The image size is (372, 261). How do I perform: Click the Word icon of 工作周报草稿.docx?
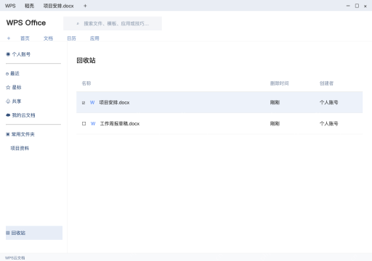point(93,123)
